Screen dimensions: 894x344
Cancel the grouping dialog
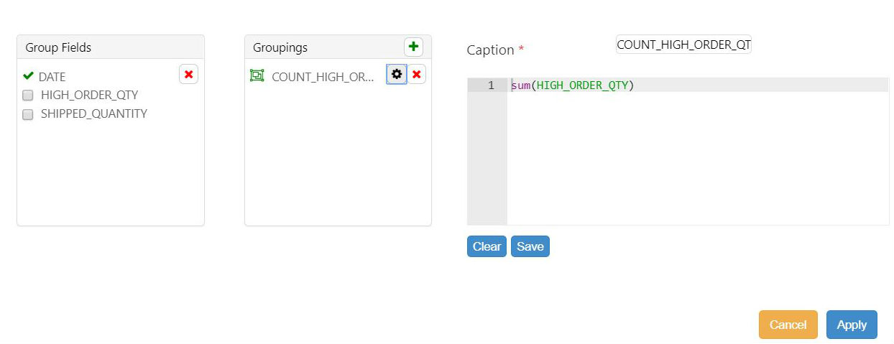click(788, 325)
